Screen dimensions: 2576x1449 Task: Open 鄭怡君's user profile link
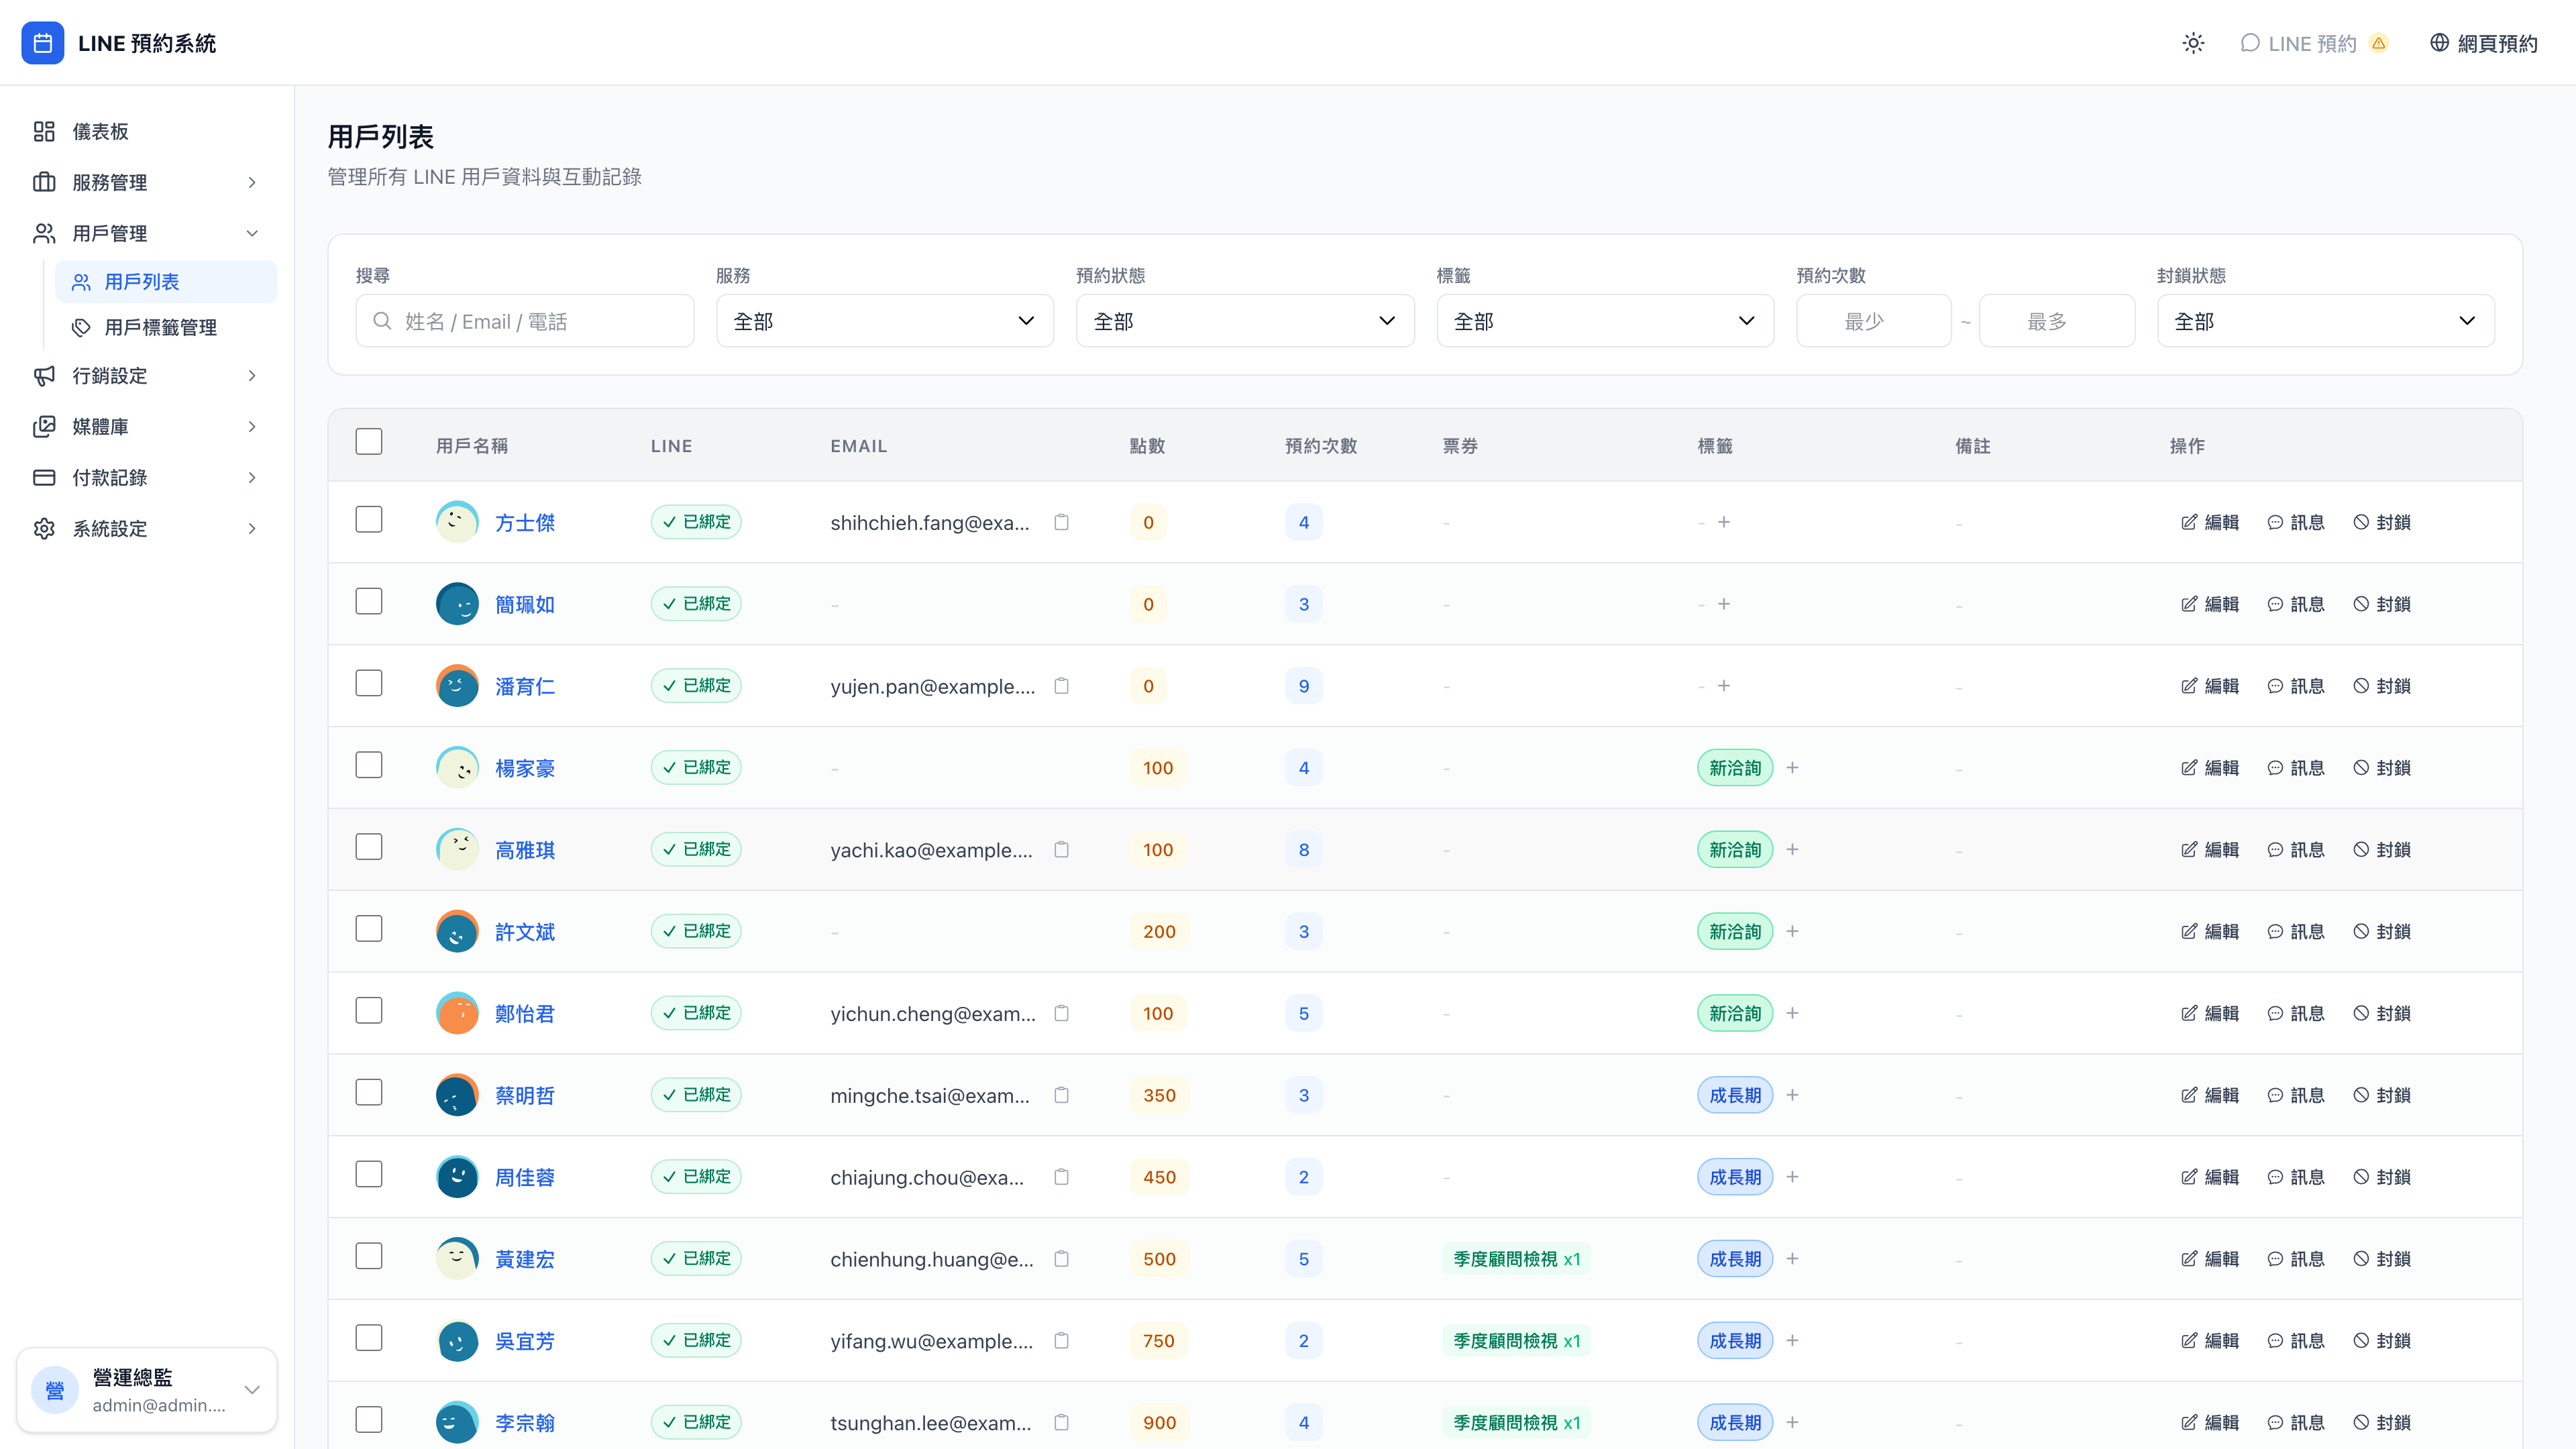coord(524,1013)
